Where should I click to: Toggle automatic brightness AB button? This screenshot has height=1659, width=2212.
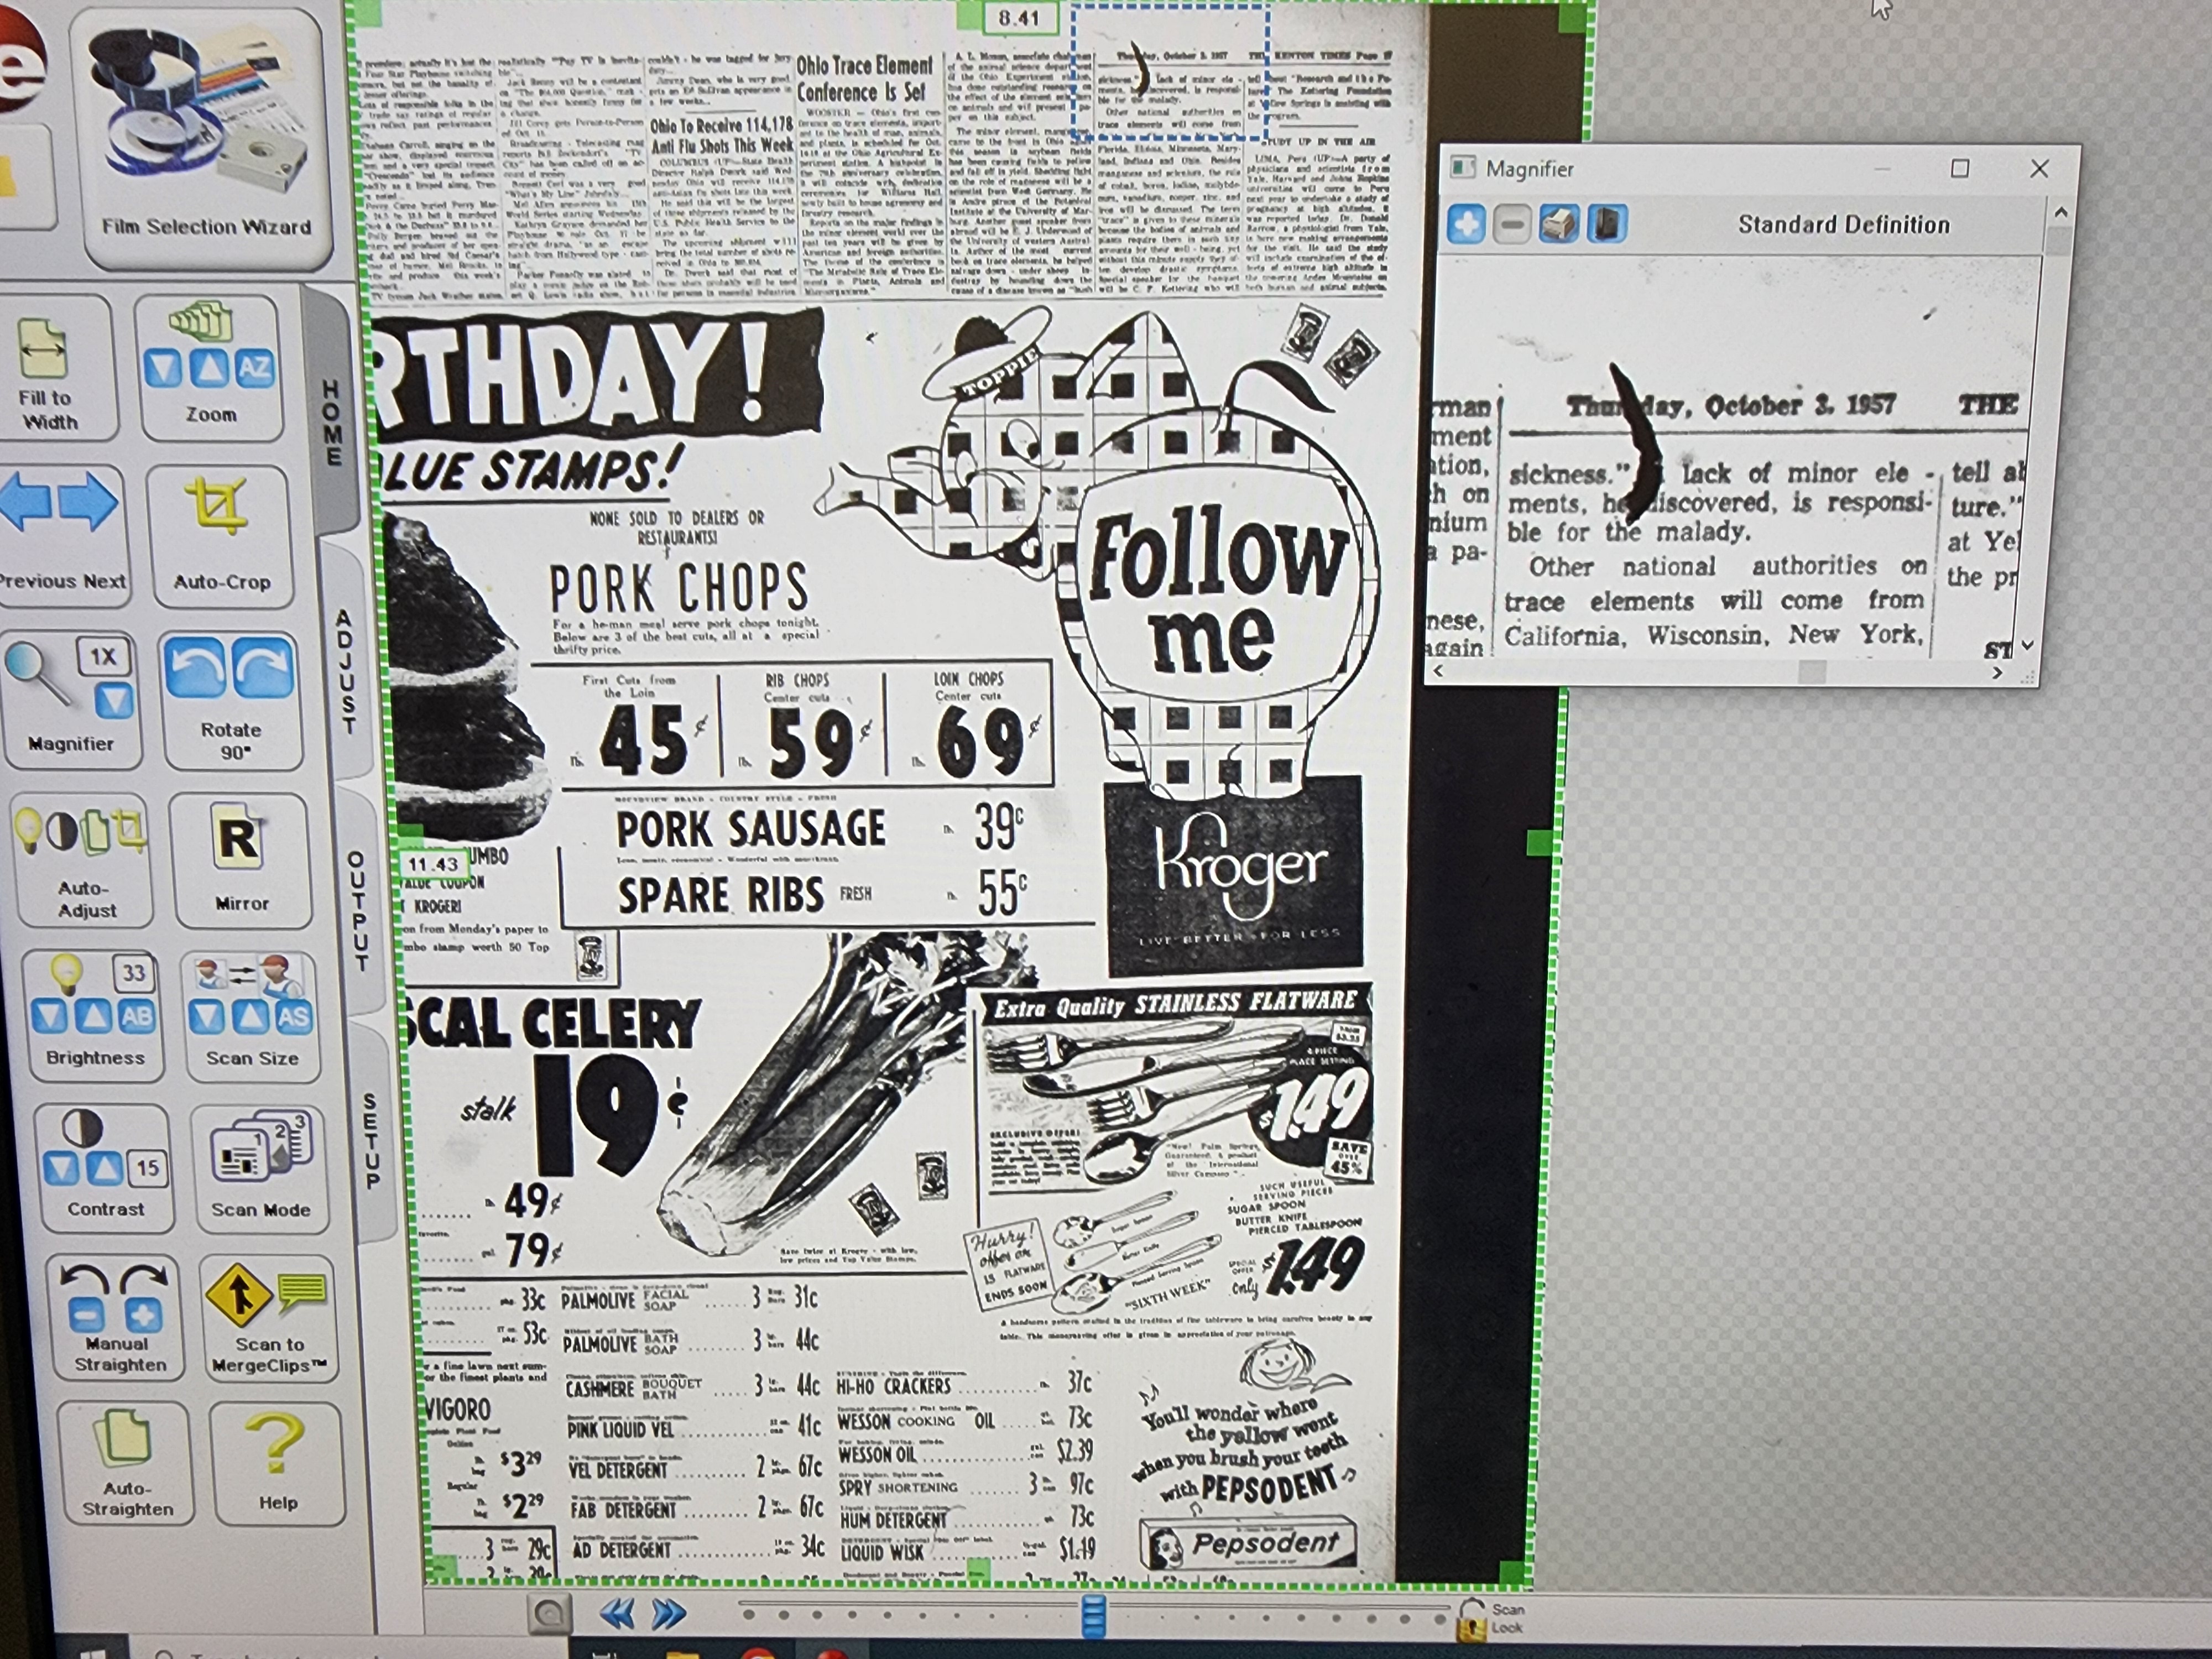[x=136, y=1017]
